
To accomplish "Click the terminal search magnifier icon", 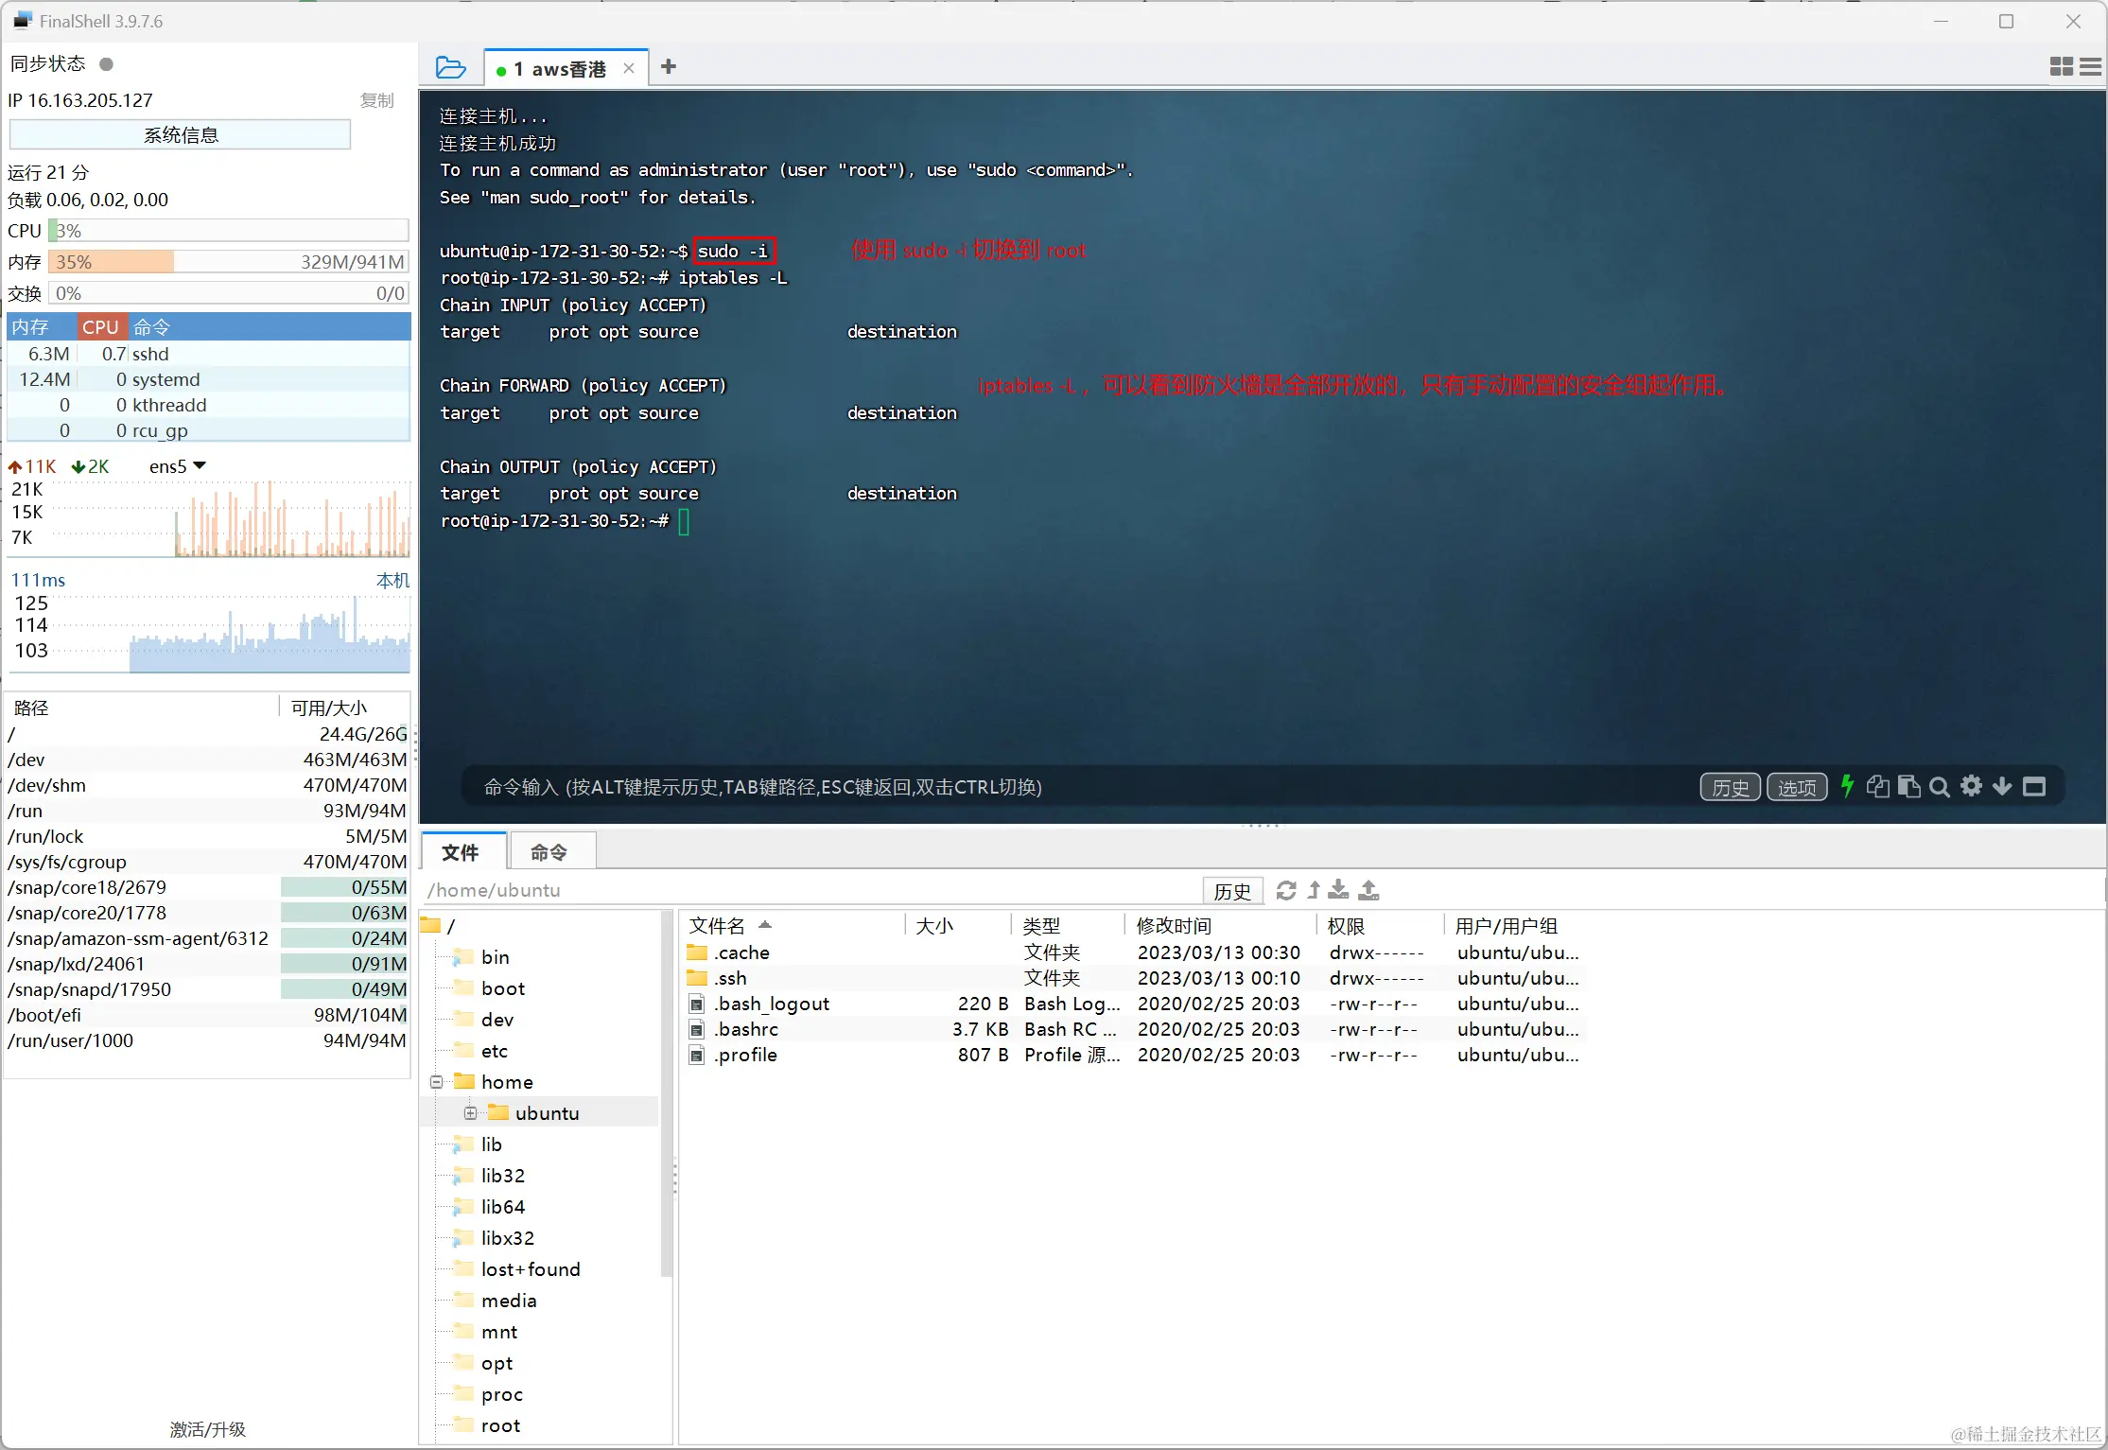I will click(x=1939, y=787).
